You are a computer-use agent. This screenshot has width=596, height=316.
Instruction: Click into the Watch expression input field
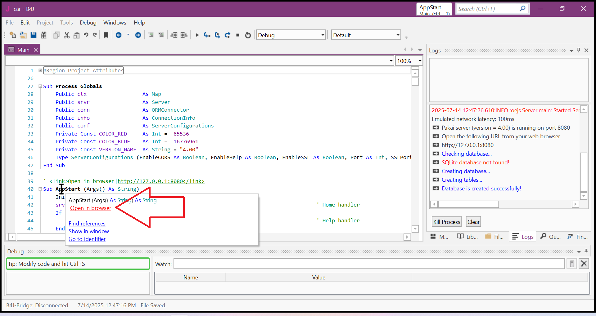(x=369, y=264)
